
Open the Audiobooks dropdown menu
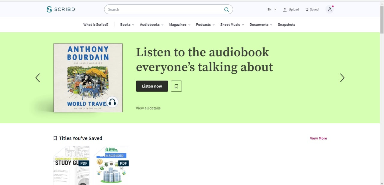151,25
